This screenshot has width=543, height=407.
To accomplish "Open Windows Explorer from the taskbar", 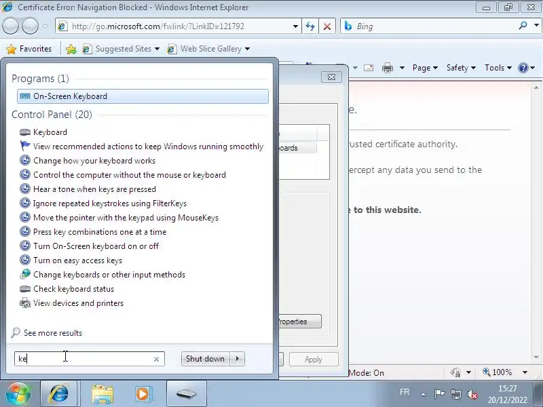I will click(102, 394).
